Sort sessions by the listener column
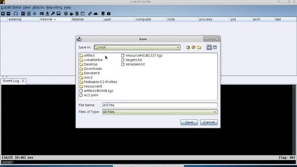Screen dimensions: 297x167 click(87, 19)
